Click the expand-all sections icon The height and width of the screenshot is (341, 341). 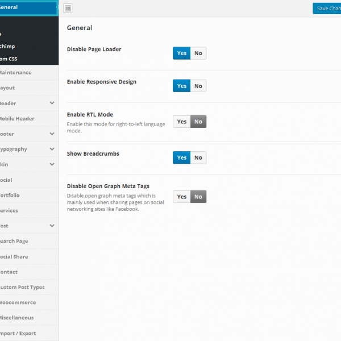[x=68, y=9]
